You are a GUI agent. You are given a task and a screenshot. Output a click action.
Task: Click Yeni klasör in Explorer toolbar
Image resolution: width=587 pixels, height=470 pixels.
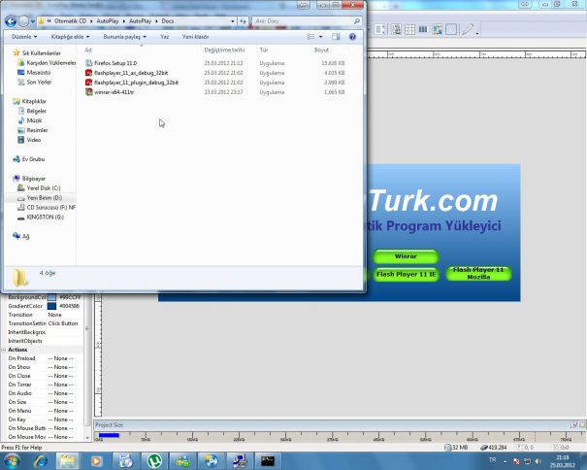click(x=195, y=37)
